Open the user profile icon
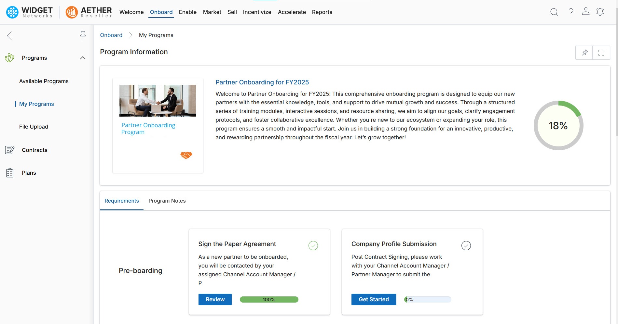The width and height of the screenshot is (618, 324). [x=585, y=12]
